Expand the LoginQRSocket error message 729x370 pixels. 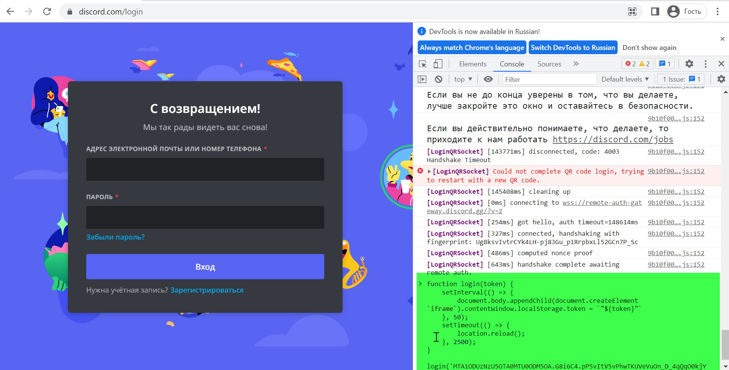point(429,172)
